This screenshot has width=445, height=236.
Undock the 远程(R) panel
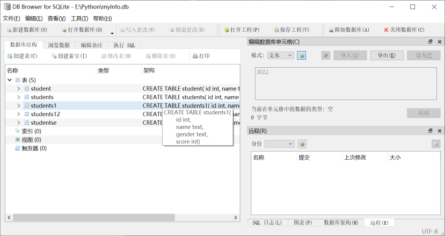point(431,131)
